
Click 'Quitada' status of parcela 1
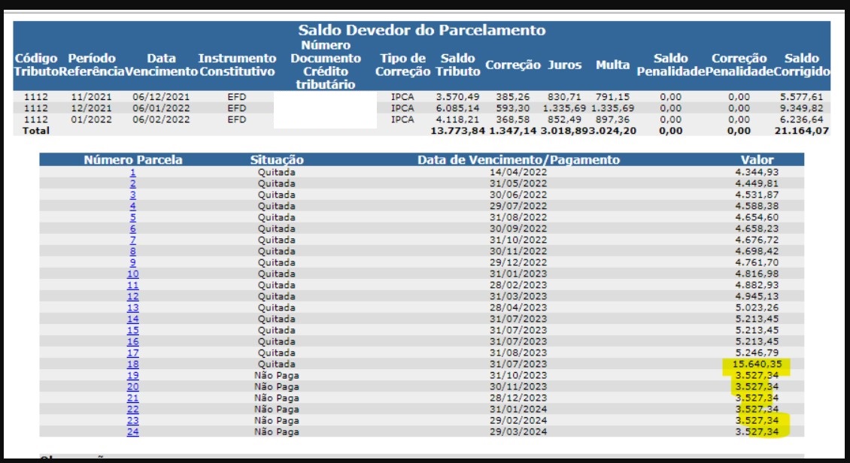click(277, 172)
